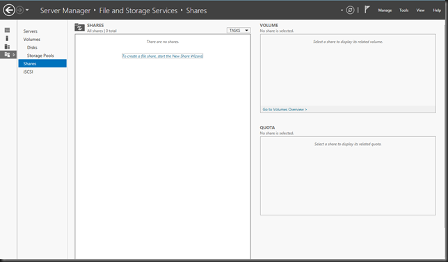
Task: Click Server Manager in the breadcrumb
Action: point(65,10)
